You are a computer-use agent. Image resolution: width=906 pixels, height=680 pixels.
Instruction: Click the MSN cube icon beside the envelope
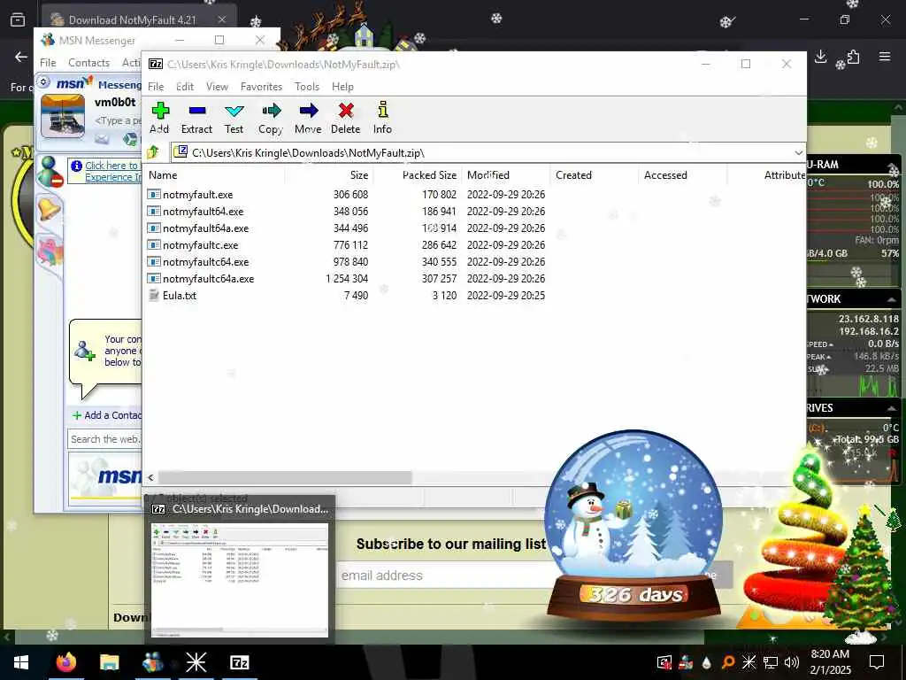pyautogui.click(x=131, y=139)
